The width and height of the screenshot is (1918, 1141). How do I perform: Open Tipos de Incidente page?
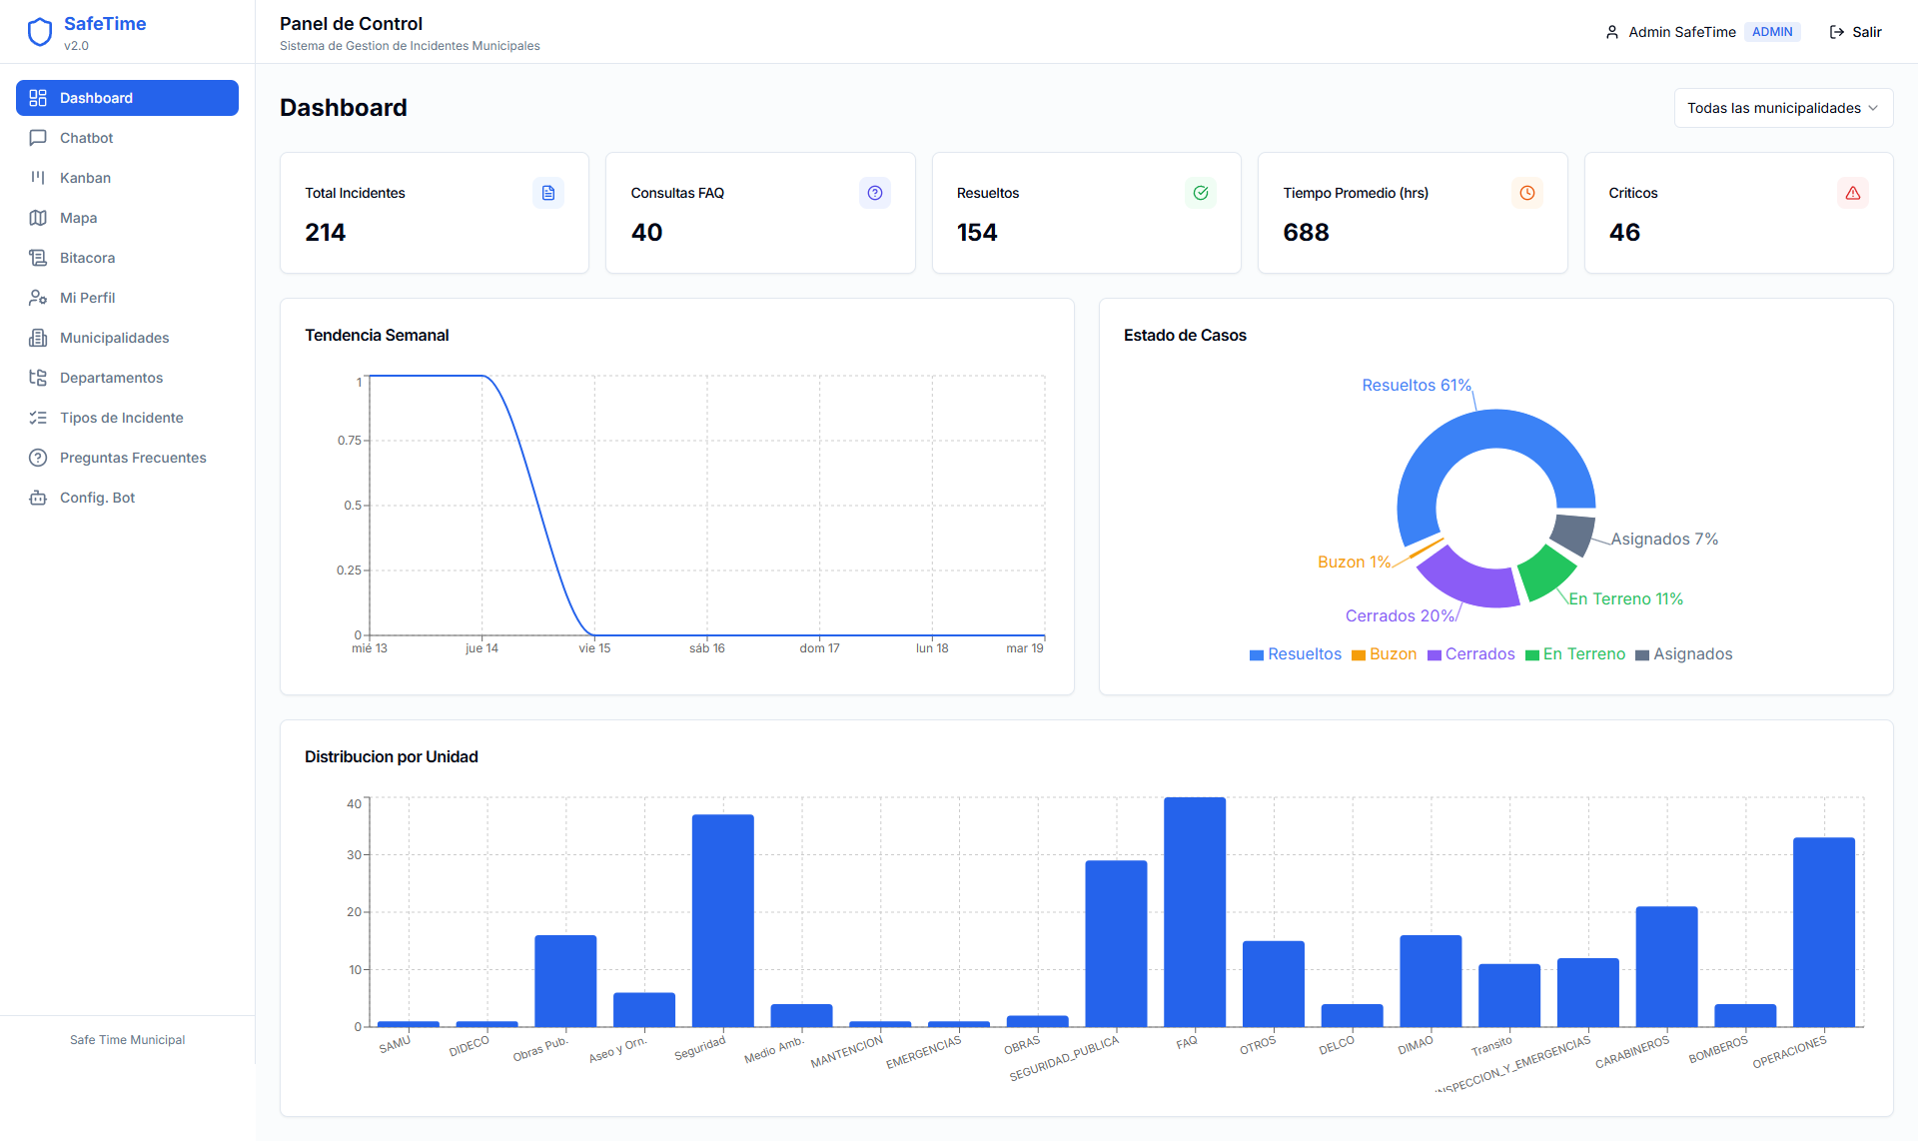(x=127, y=418)
